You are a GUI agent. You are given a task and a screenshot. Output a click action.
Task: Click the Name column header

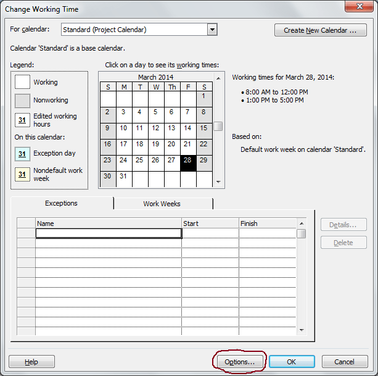[109, 224]
